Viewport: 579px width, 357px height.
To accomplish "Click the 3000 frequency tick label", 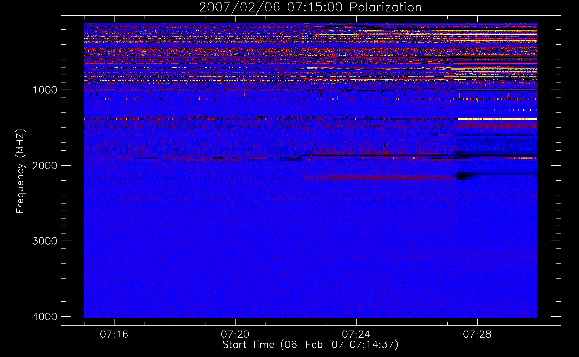I will click(45, 241).
